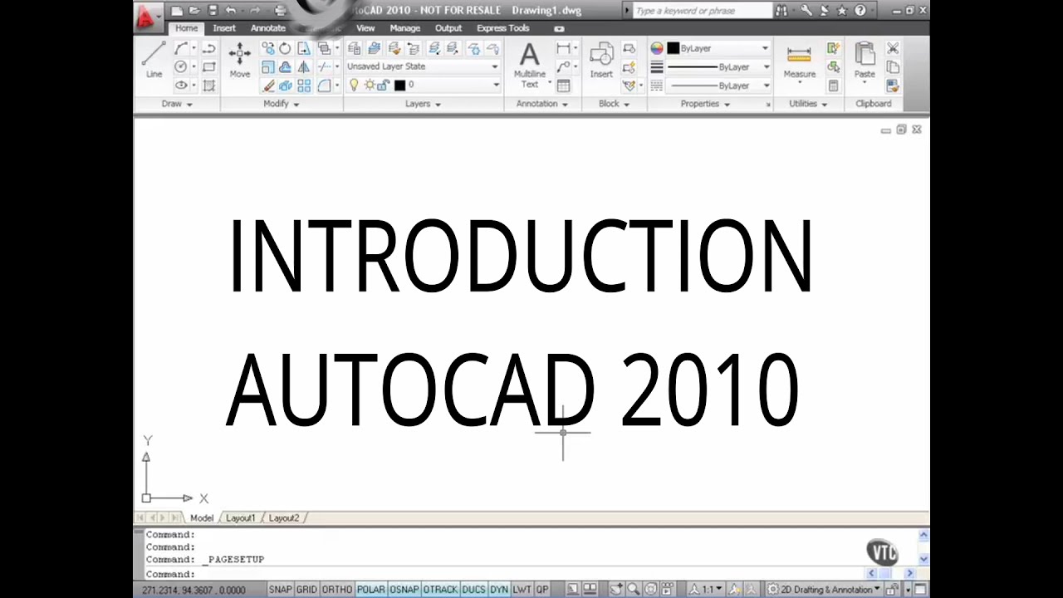Click the Undo arrow in Quick Access toolbar
The width and height of the screenshot is (1063, 598).
pos(231,11)
